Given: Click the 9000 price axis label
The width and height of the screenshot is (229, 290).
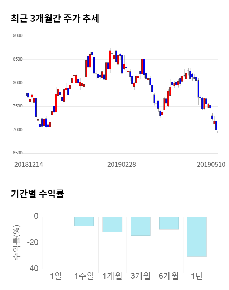Looking at the screenshot, I should pyautogui.click(x=18, y=36).
